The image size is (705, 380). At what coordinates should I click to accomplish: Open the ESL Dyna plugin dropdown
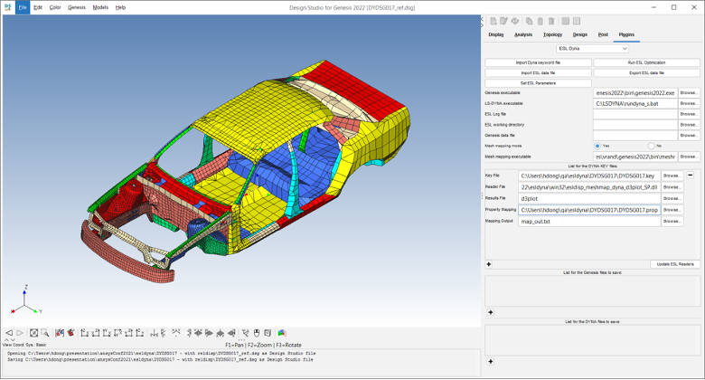point(593,49)
